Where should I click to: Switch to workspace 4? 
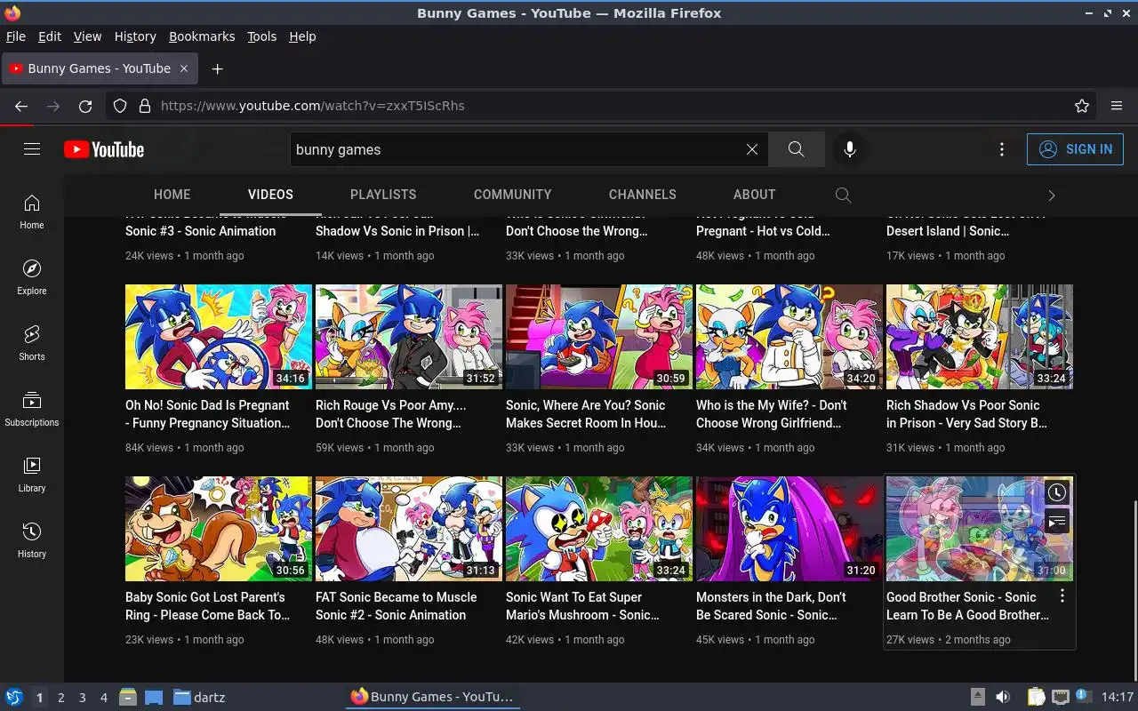point(103,698)
